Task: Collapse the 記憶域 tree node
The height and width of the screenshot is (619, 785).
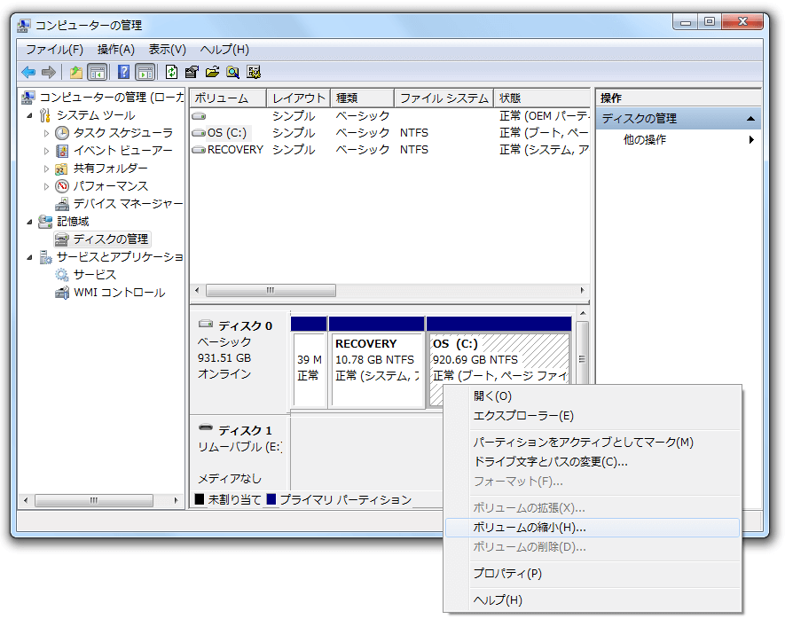Action: [29, 222]
